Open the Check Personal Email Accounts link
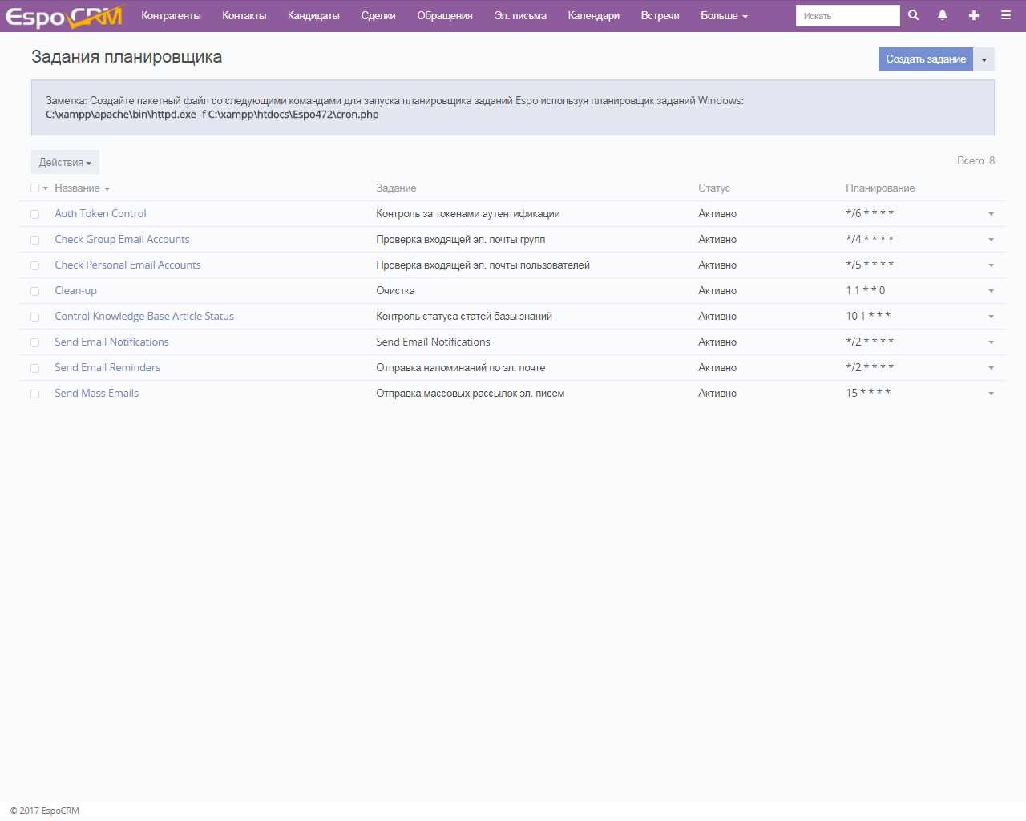Viewport: 1026px width, 821px height. tap(127, 265)
